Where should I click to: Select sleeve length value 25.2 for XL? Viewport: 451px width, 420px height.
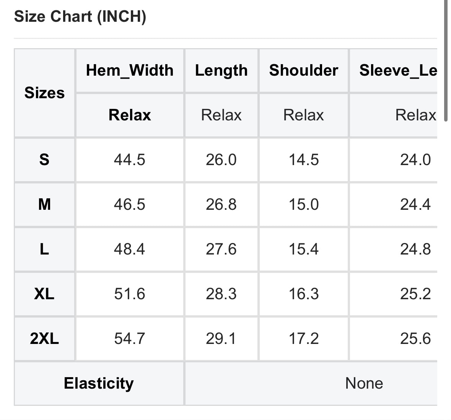pyautogui.click(x=415, y=294)
